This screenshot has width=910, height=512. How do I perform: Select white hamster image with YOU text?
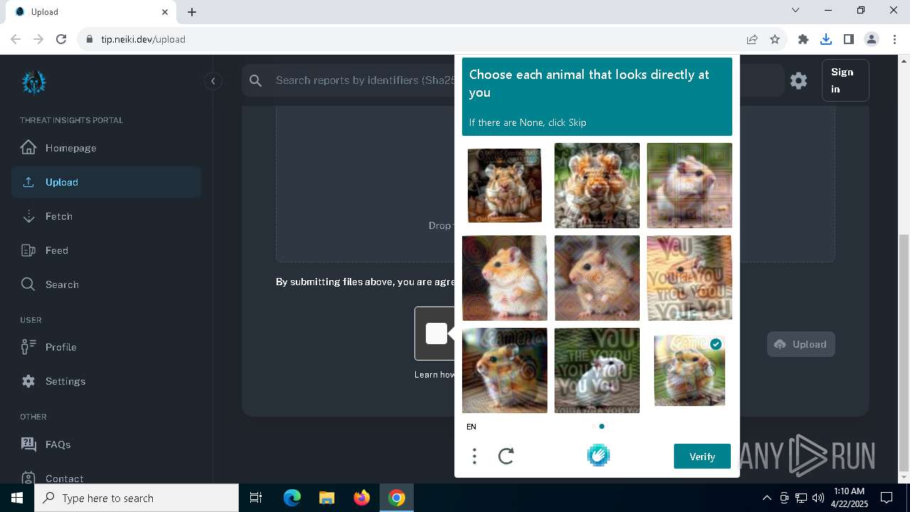(x=597, y=370)
